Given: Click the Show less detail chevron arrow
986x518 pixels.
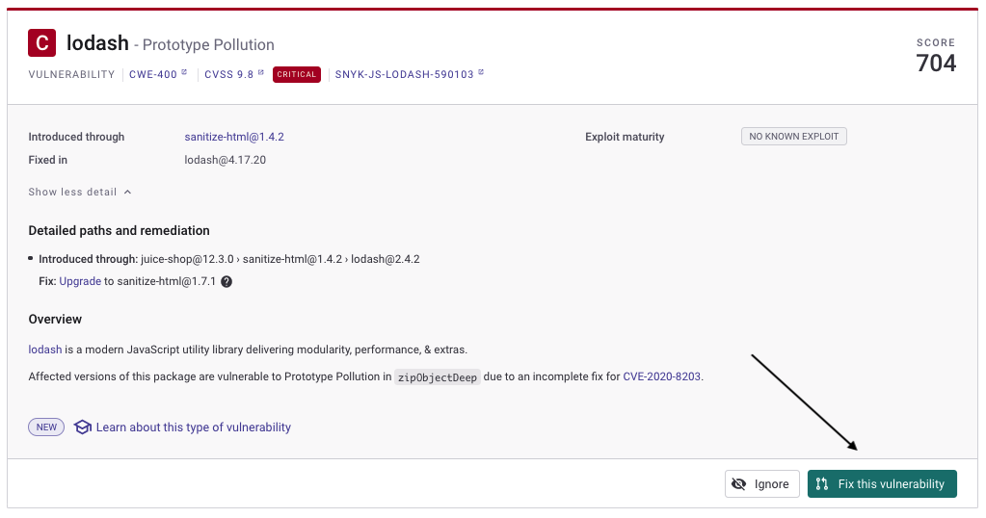Looking at the screenshot, I should 128,192.
